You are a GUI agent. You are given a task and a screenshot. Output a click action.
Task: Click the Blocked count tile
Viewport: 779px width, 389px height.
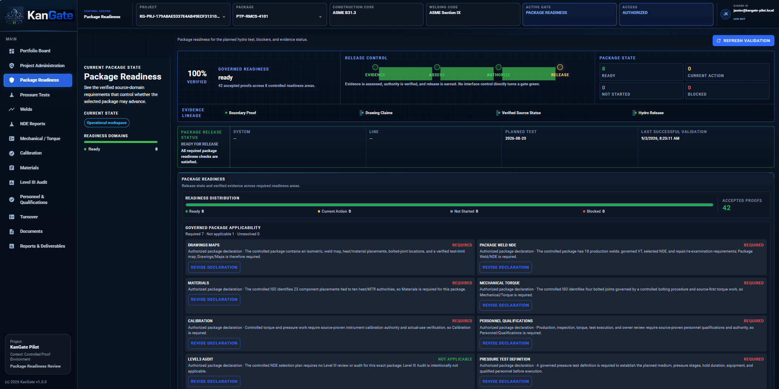point(727,91)
